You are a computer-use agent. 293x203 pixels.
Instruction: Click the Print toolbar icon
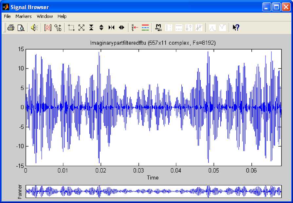(x=10, y=28)
